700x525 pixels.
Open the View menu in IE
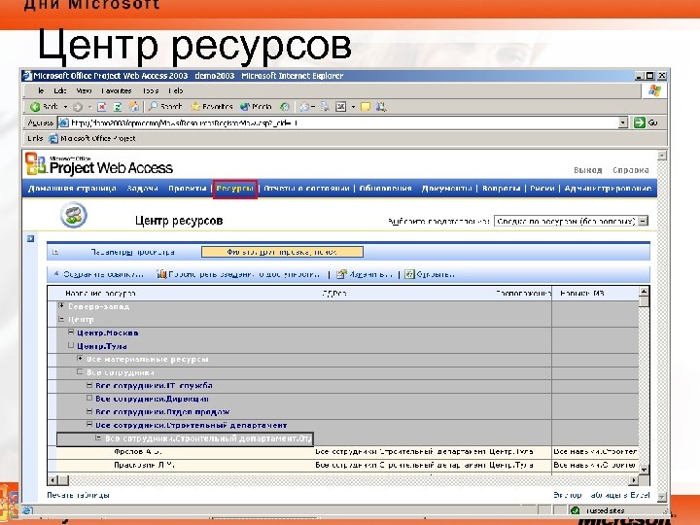pyautogui.click(x=84, y=90)
